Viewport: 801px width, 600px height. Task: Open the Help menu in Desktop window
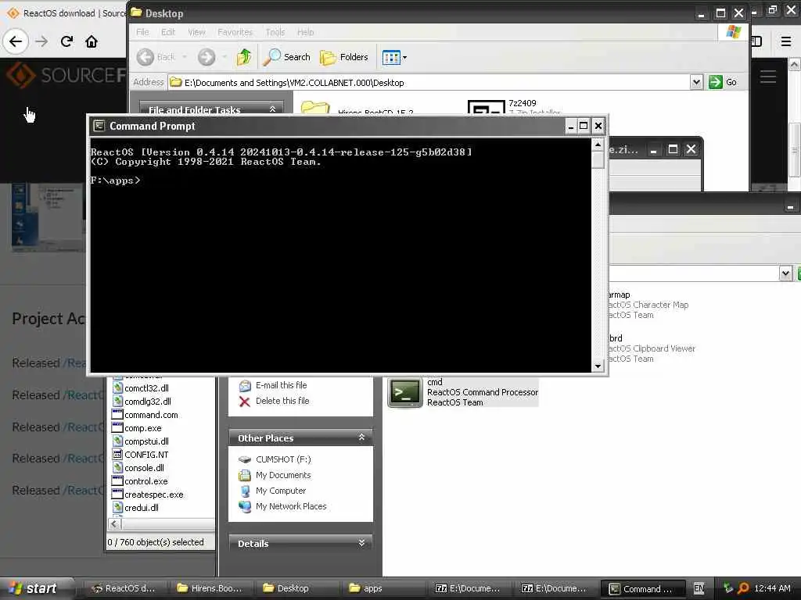point(306,32)
